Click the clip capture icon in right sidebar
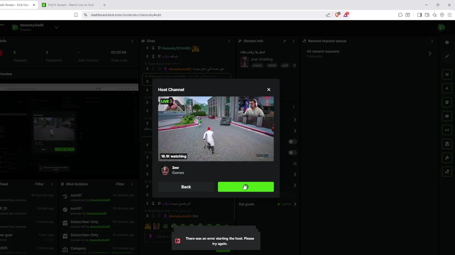This screenshot has height=255, width=455. click(447, 74)
